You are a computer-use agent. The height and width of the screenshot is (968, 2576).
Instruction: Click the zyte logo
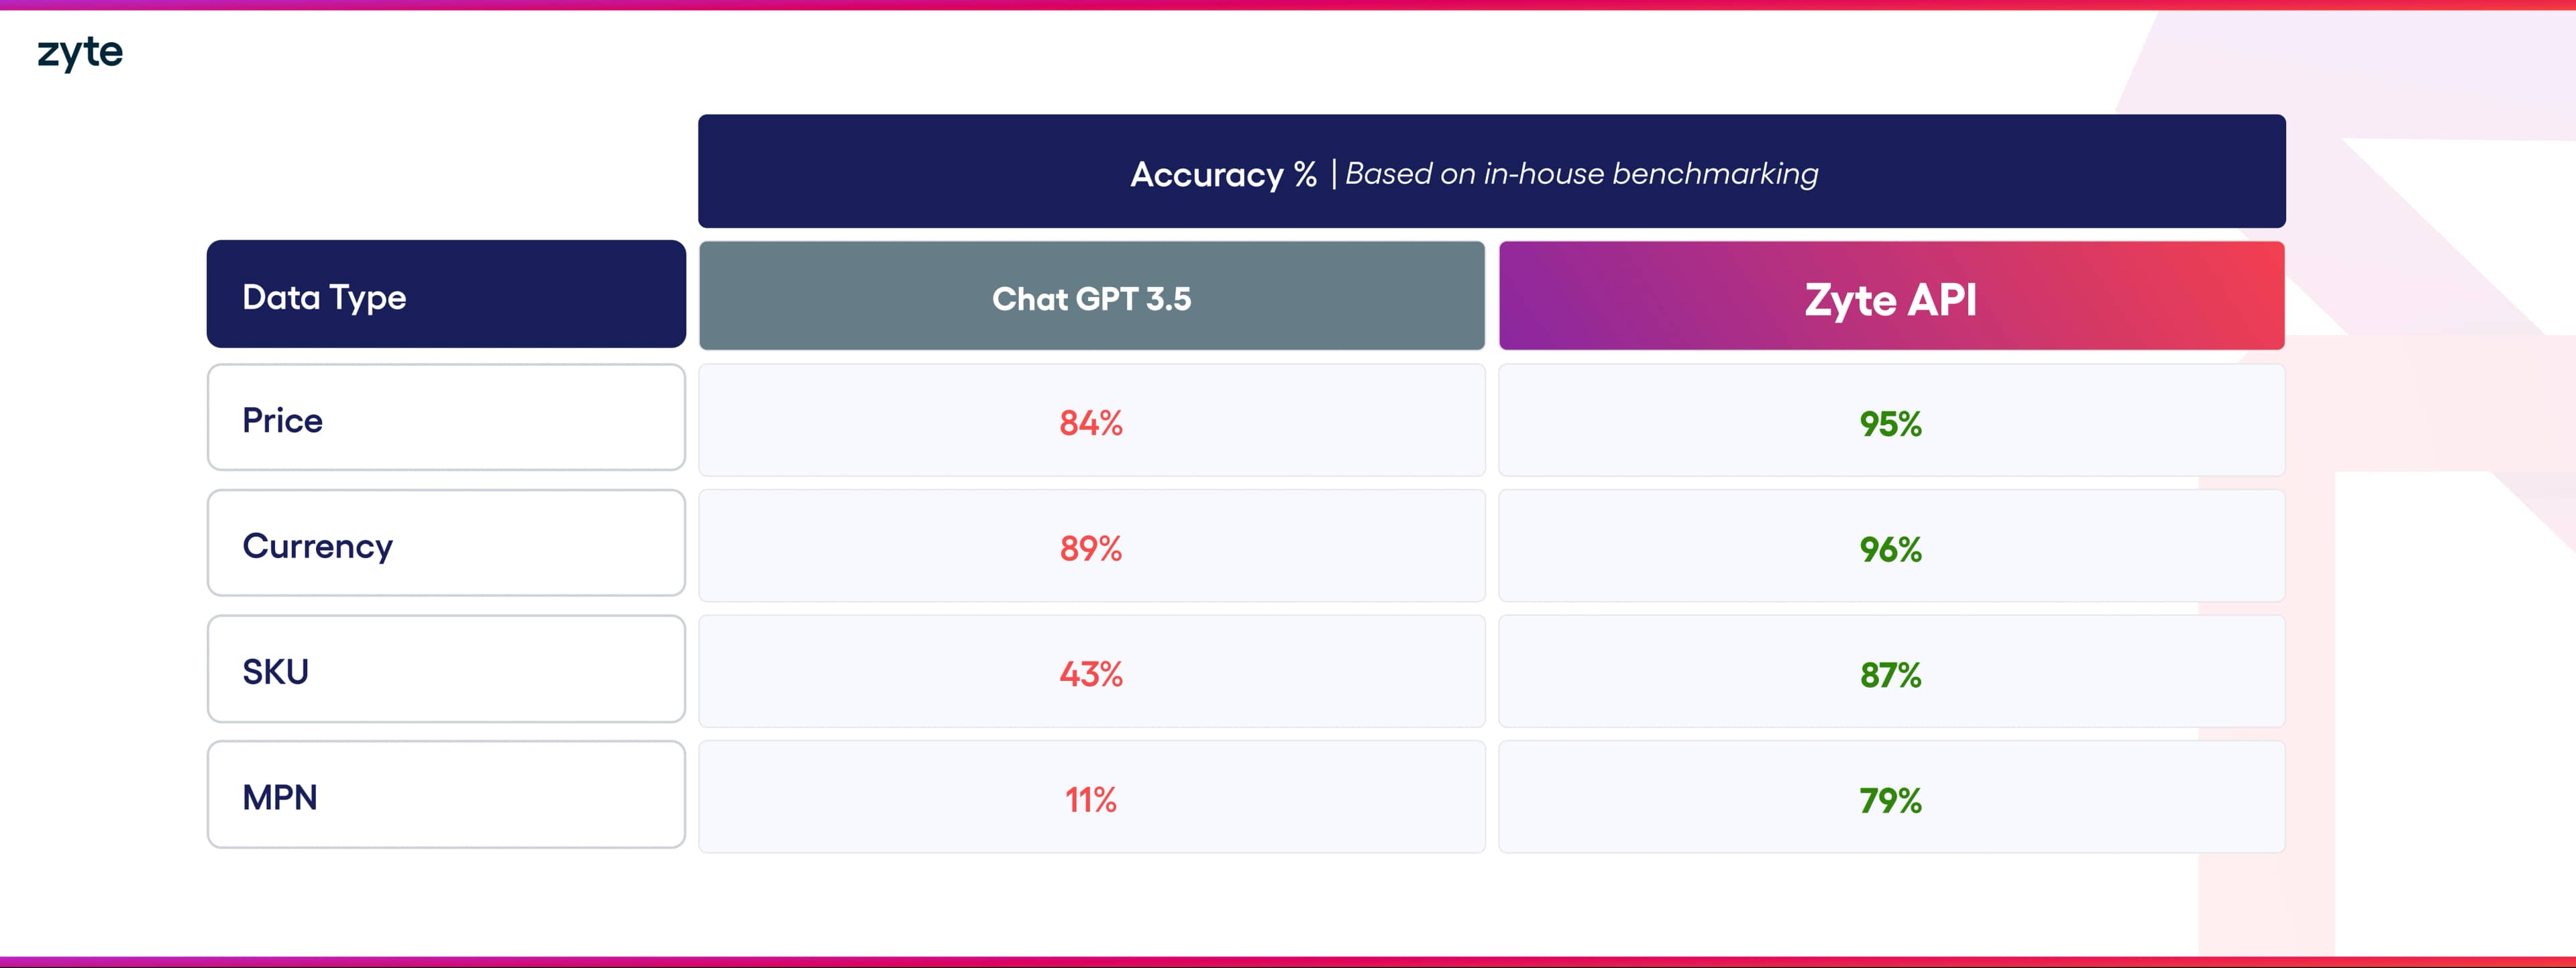(80, 52)
